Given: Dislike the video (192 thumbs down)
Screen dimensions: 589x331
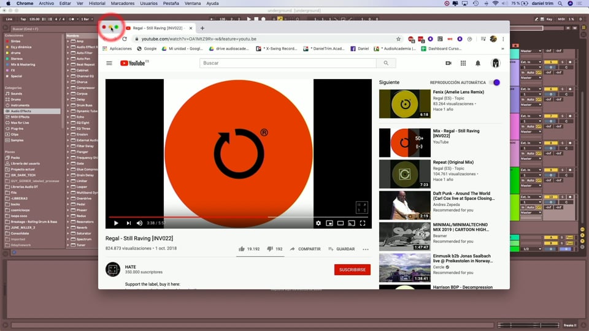Looking at the screenshot, I should point(275,249).
